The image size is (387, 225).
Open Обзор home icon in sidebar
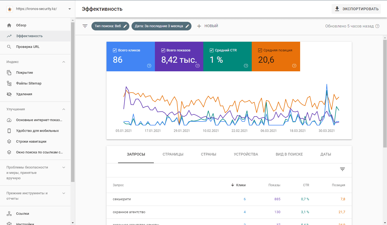[x=9, y=25]
